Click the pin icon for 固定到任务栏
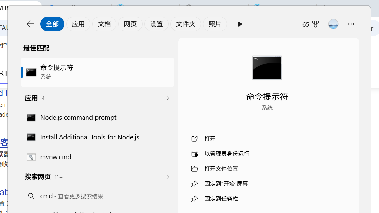 point(195,199)
